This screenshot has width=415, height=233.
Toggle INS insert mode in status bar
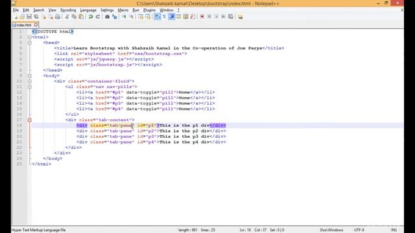tap(394, 230)
